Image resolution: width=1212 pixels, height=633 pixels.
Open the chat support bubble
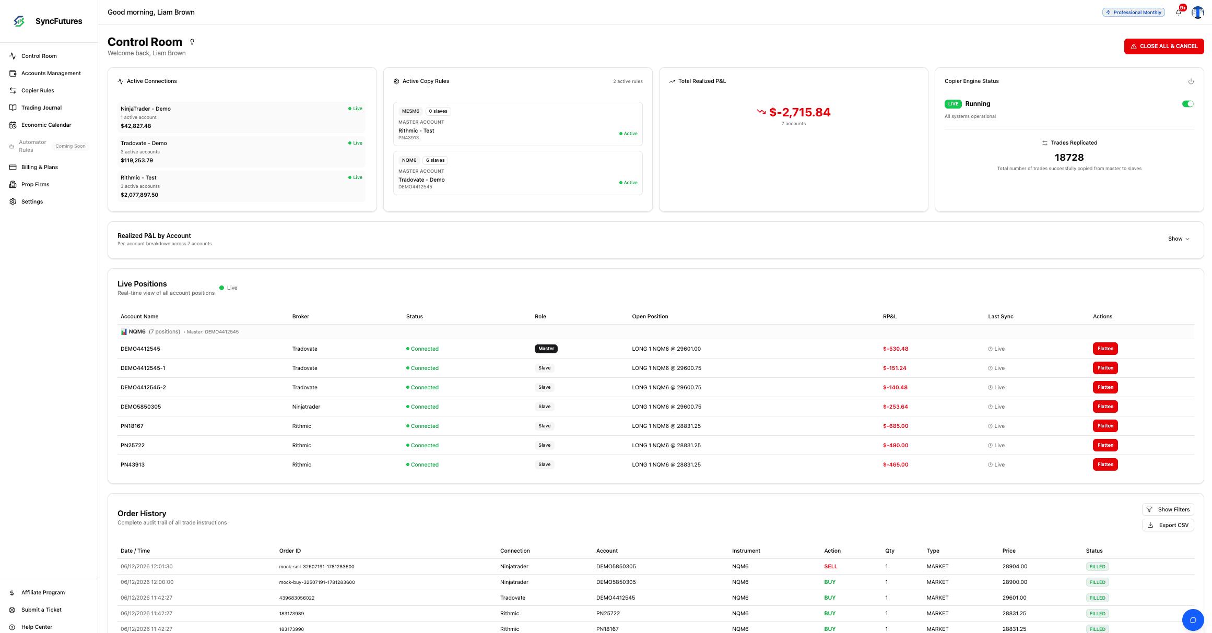click(1193, 620)
